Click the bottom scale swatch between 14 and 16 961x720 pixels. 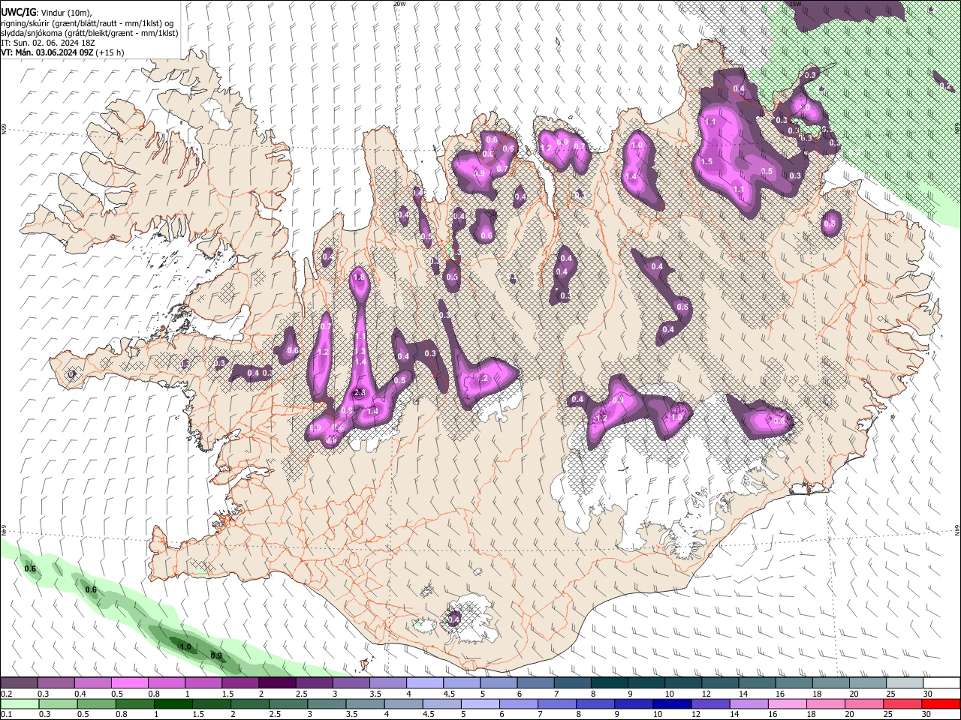[749, 703]
